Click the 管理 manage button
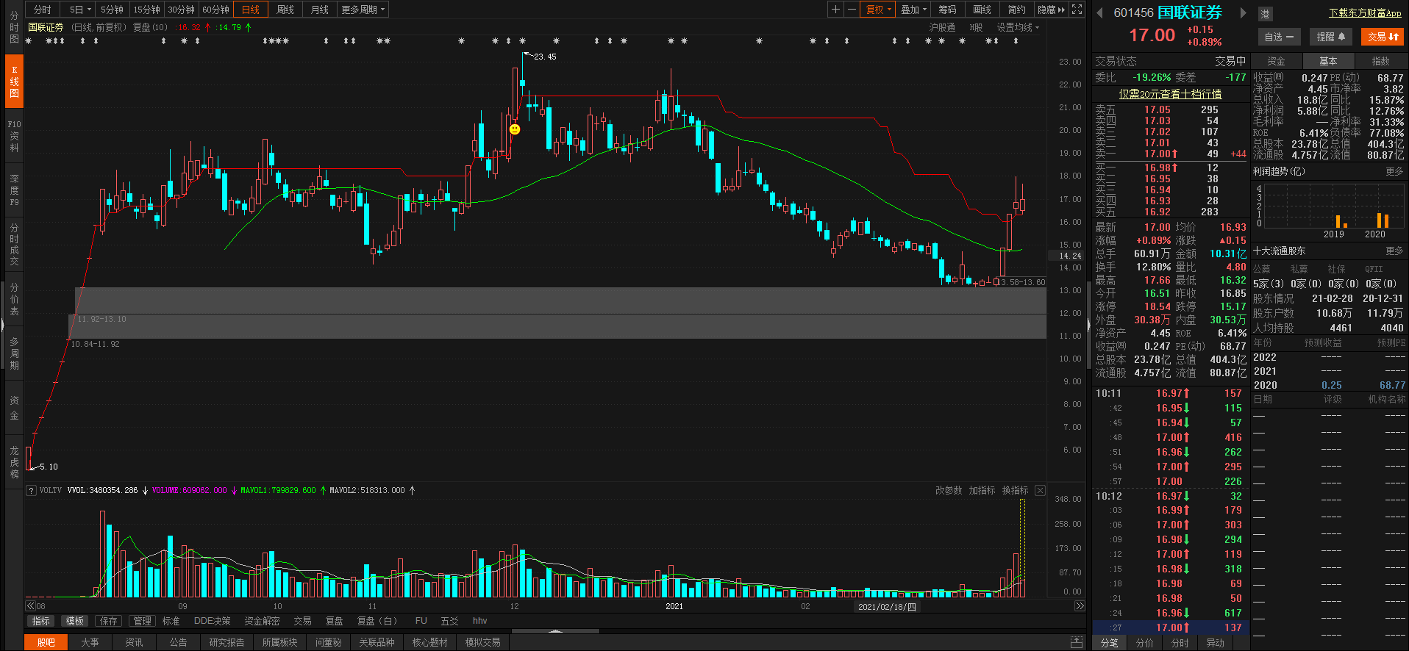Image resolution: width=1409 pixels, height=651 pixels. click(143, 622)
